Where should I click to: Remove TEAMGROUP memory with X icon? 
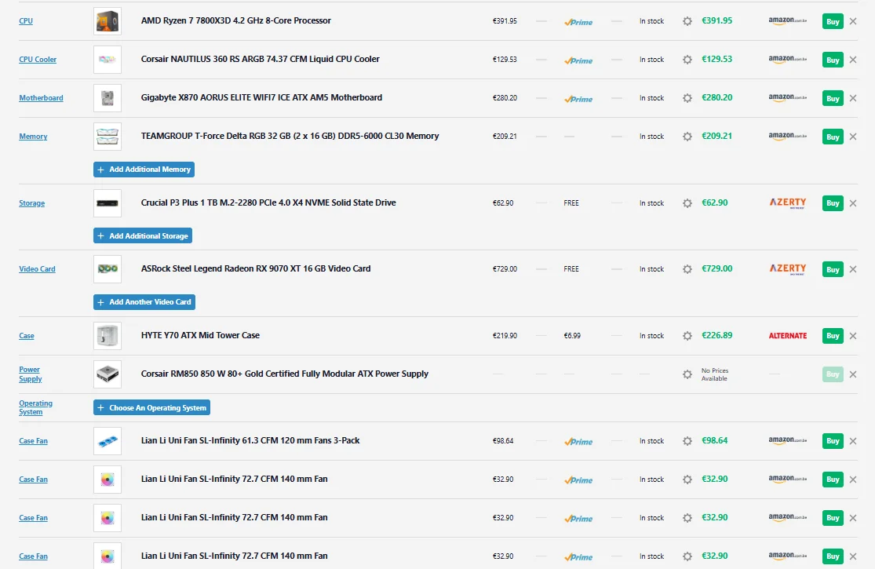(x=853, y=137)
